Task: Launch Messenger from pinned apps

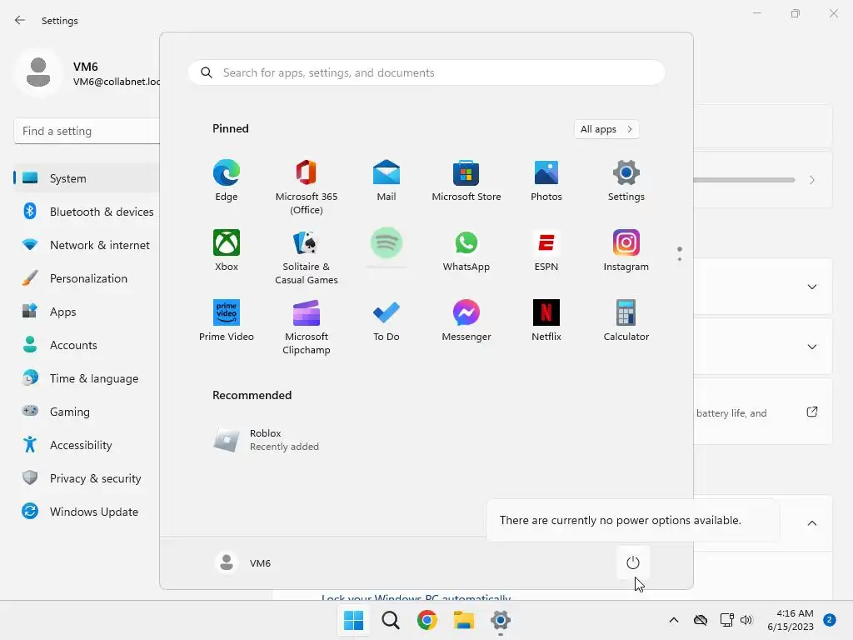Action: [x=466, y=321]
